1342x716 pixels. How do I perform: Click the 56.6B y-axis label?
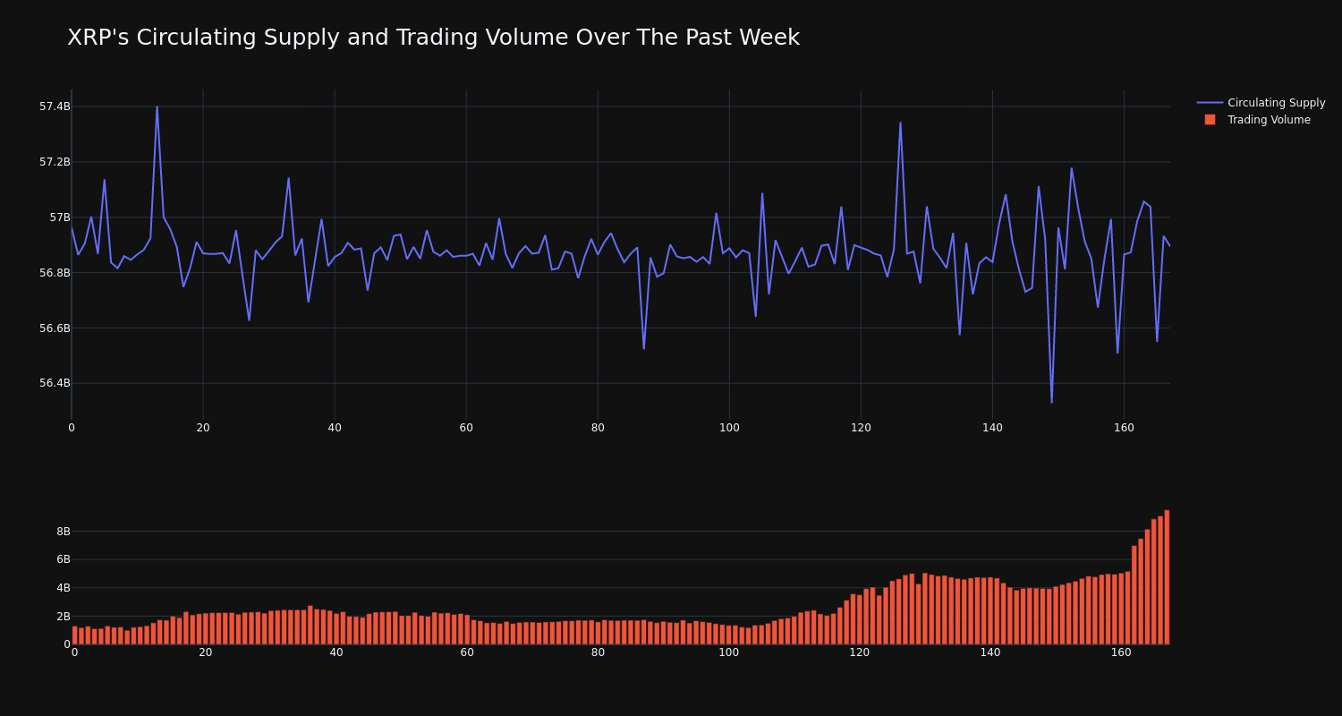[x=55, y=328]
